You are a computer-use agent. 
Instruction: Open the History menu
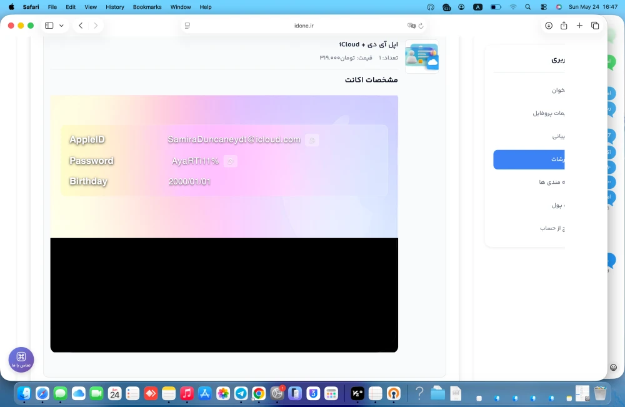coord(115,7)
